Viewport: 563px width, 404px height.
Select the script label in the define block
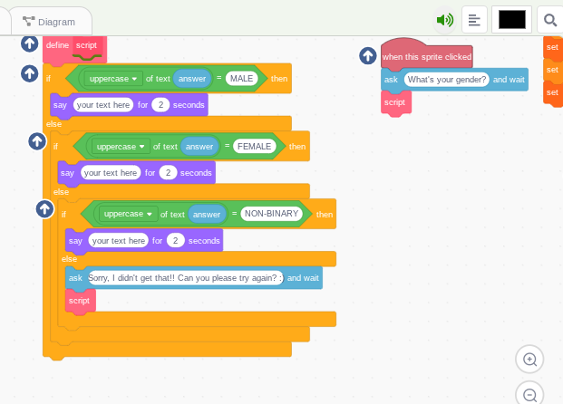click(86, 45)
